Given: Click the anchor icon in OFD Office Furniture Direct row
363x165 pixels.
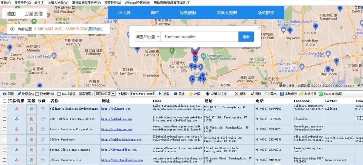Looking at the screenshot, I should coord(16,119).
